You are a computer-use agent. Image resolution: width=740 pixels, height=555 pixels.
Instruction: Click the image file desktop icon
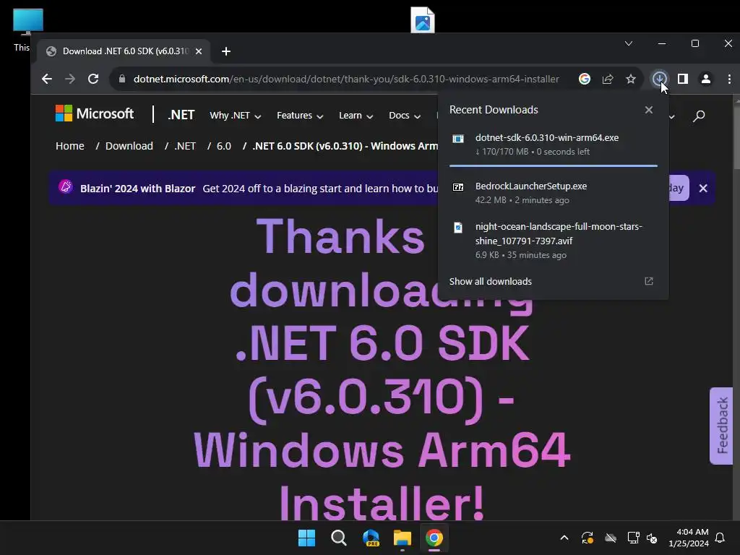tap(422, 20)
